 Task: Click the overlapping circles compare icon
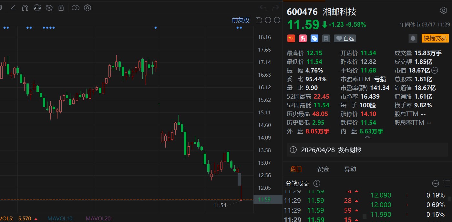[x=75, y=8]
